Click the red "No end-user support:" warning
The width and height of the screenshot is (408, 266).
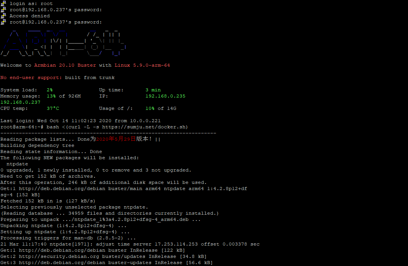click(x=31, y=77)
